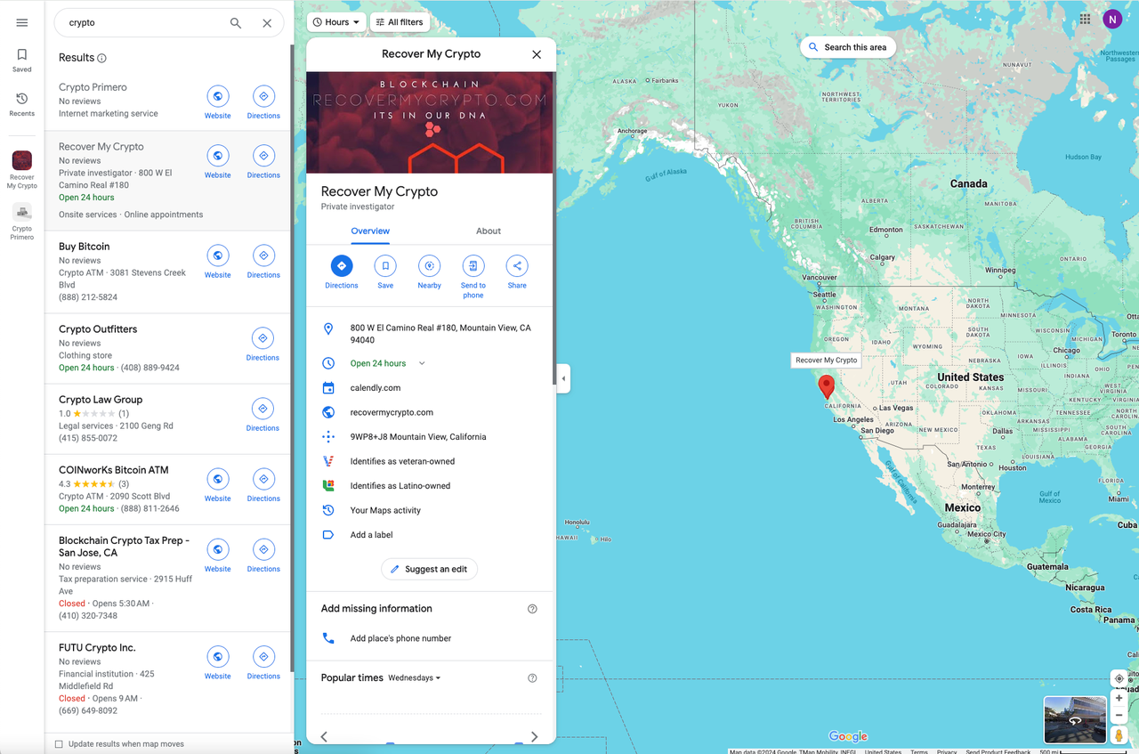The width and height of the screenshot is (1139, 754).
Task: Get directions to Crypto Primero
Action: click(263, 102)
